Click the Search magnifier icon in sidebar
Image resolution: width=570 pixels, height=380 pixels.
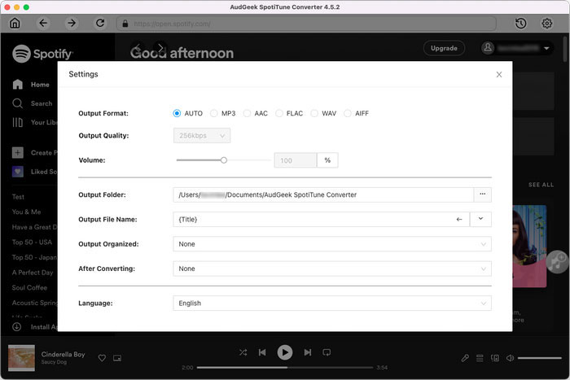[17, 103]
